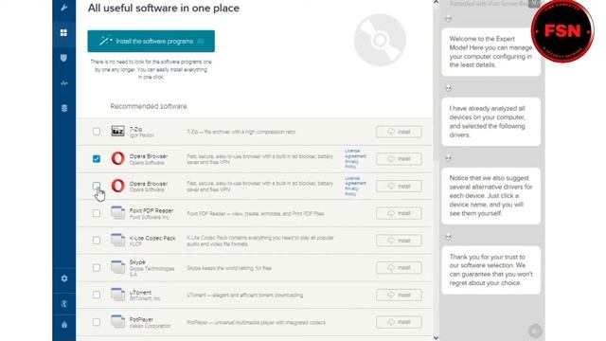
Task: Uncheck the first Opera Browser checkbox
Action: pyautogui.click(x=97, y=158)
